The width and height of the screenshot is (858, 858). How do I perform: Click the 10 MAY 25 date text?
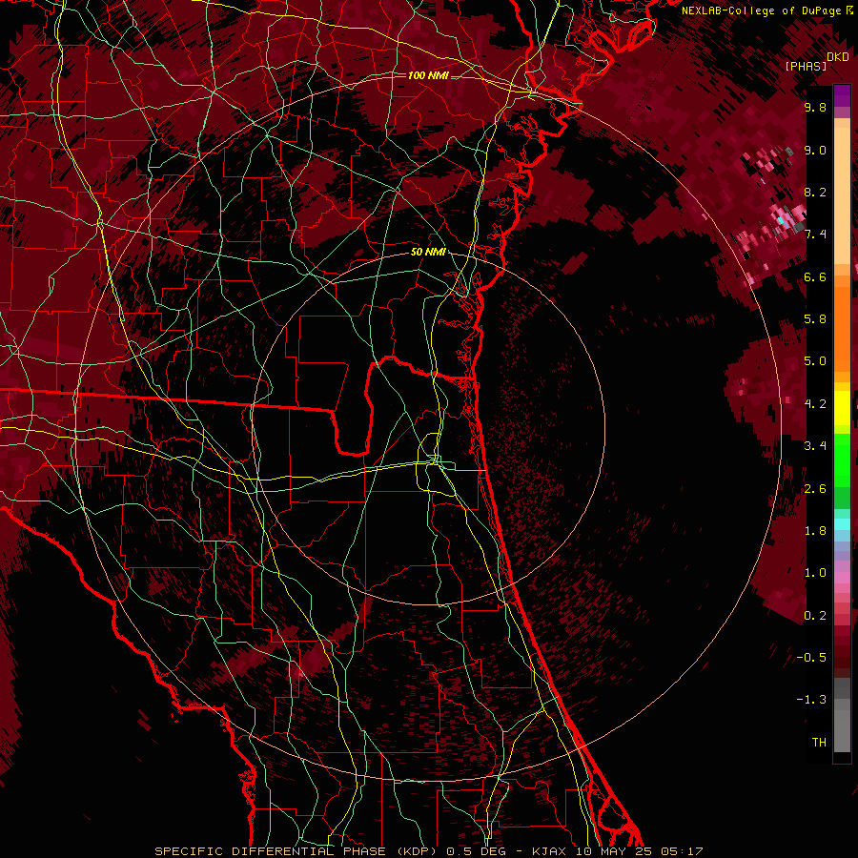pyautogui.click(x=612, y=851)
